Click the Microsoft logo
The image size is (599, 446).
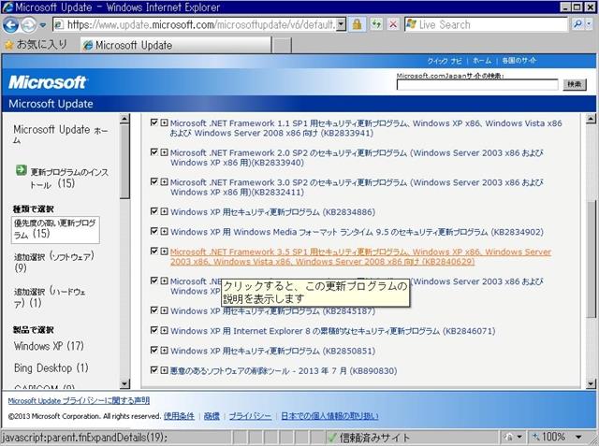48,82
